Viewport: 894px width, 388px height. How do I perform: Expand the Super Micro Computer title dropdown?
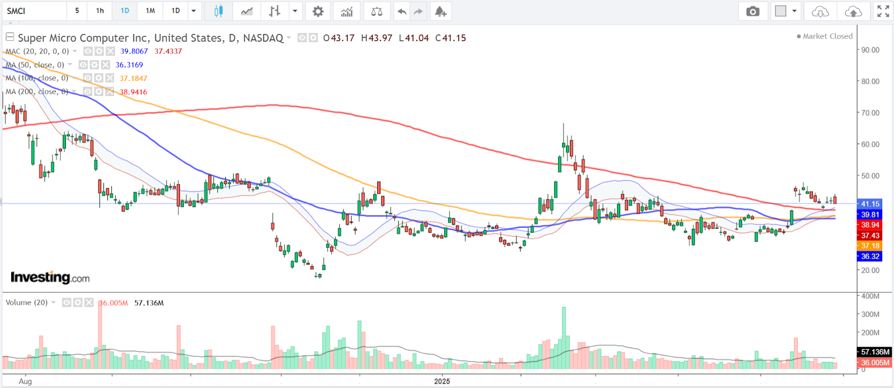coord(289,38)
